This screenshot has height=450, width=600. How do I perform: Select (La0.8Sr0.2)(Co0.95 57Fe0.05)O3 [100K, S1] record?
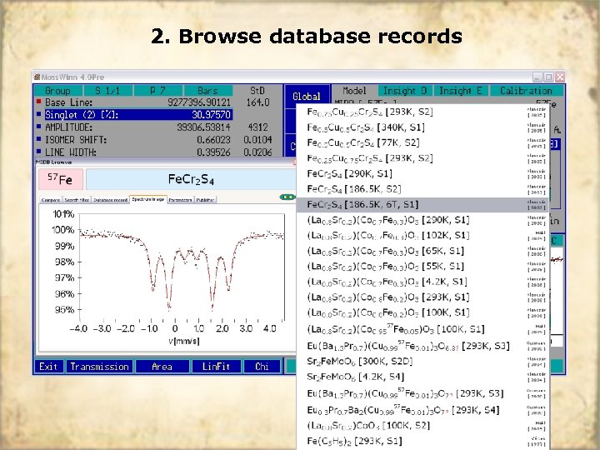422,329
